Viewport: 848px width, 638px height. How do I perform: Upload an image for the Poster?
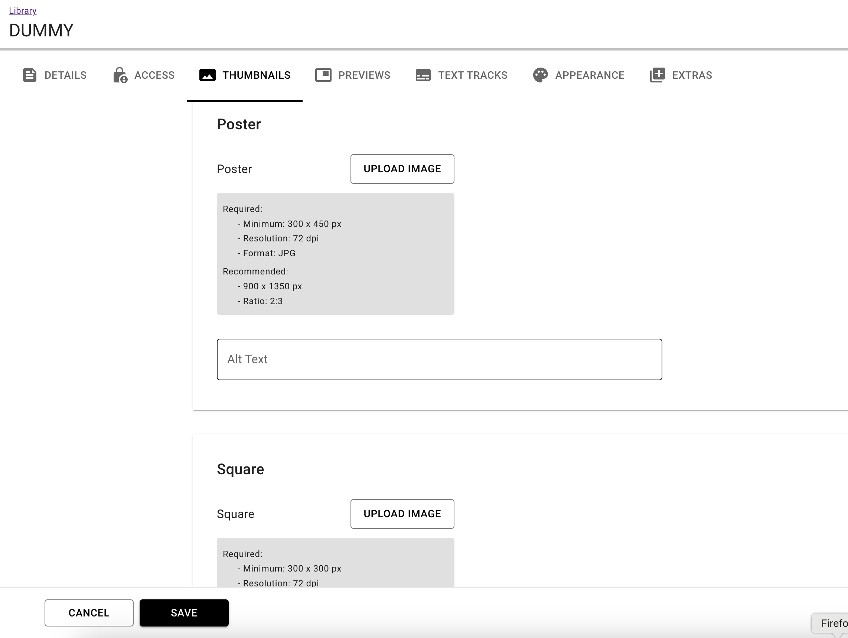(402, 169)
